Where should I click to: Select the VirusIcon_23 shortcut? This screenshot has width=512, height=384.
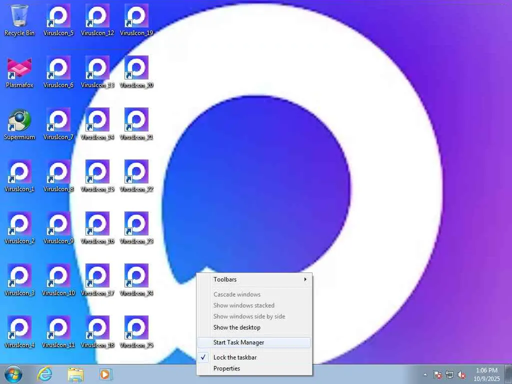pos(136,228)
